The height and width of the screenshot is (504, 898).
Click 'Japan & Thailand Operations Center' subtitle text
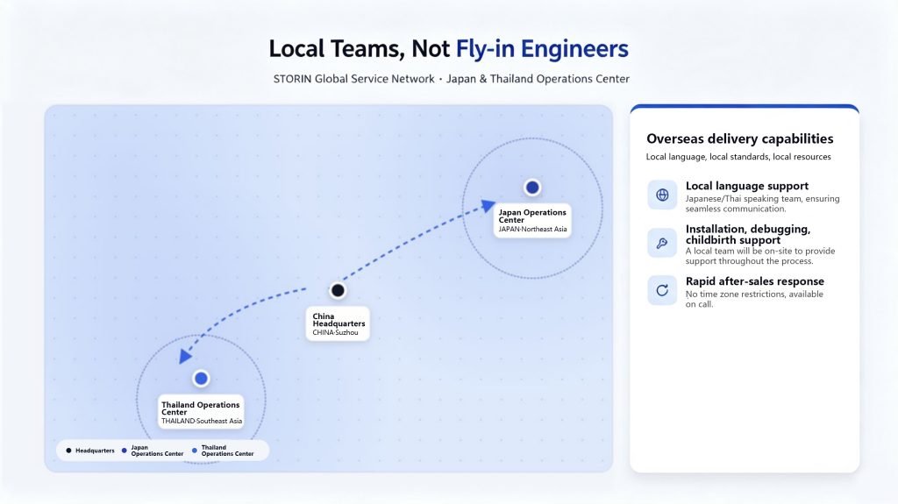[x=538, y=79]
